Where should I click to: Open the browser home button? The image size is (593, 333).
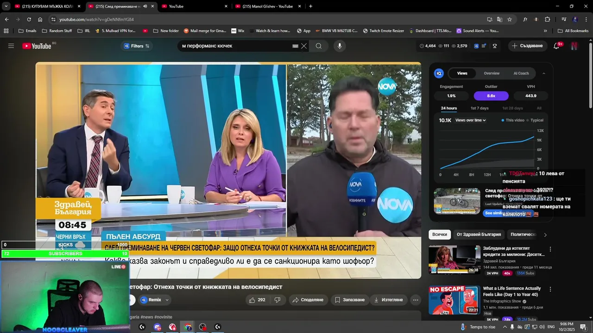[x=40, y=19]
